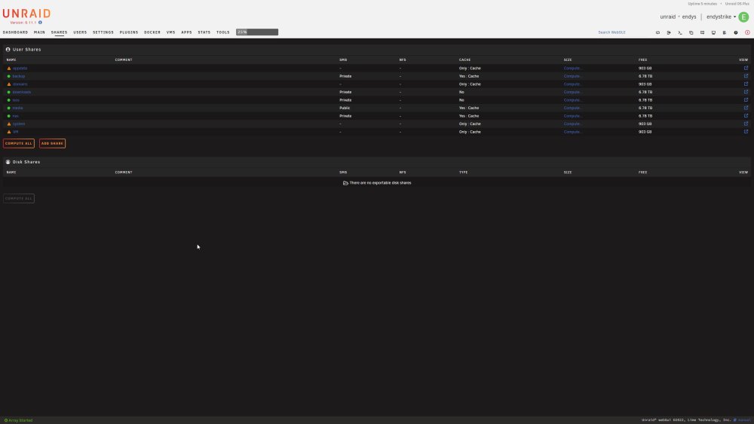The height and width of the screenshot is (424, 754).
Task: Expand the endystrike account dropdown
Action: point(721,17)
